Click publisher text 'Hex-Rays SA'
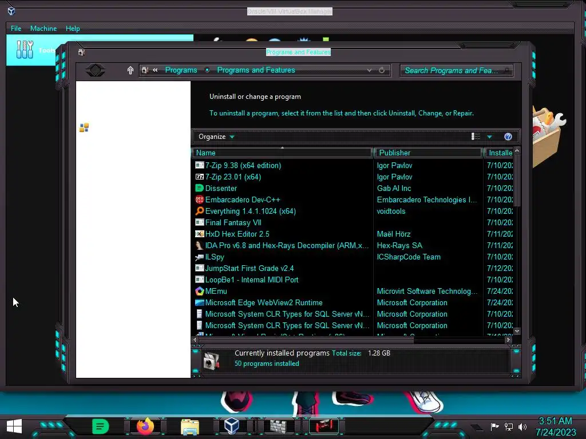This screenshot has height=439, width=586. pos(399,246)
